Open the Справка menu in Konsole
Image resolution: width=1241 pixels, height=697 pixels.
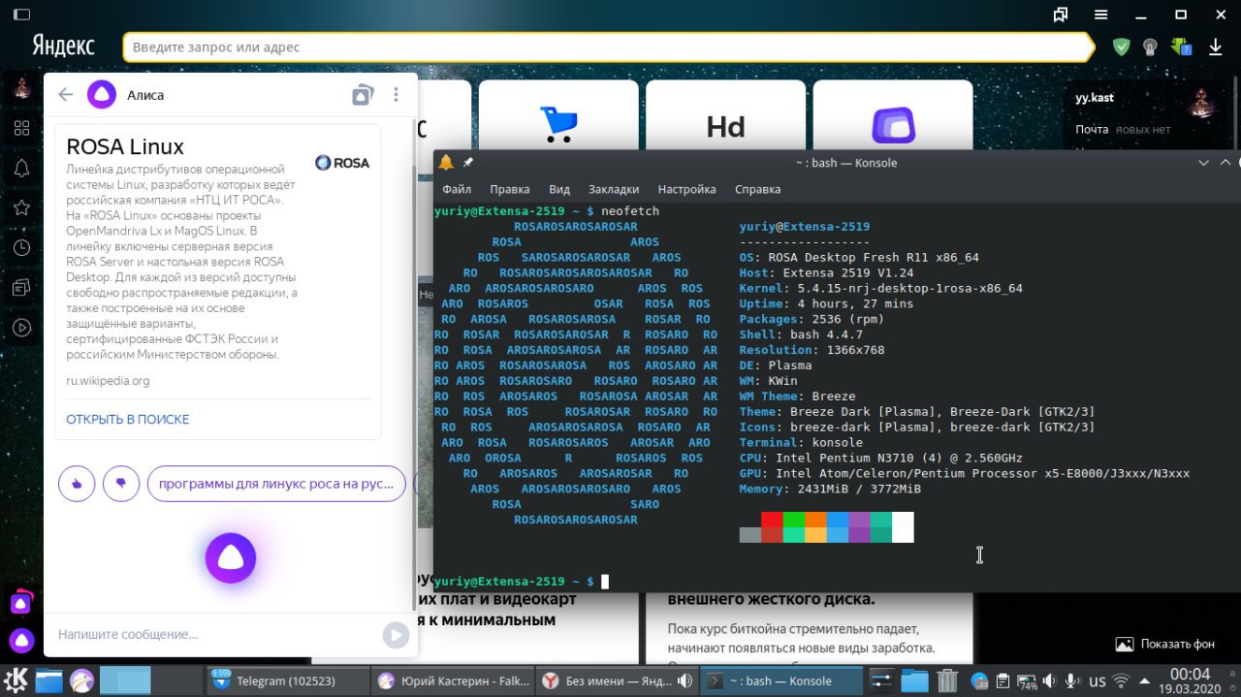(x=758, y=189)
